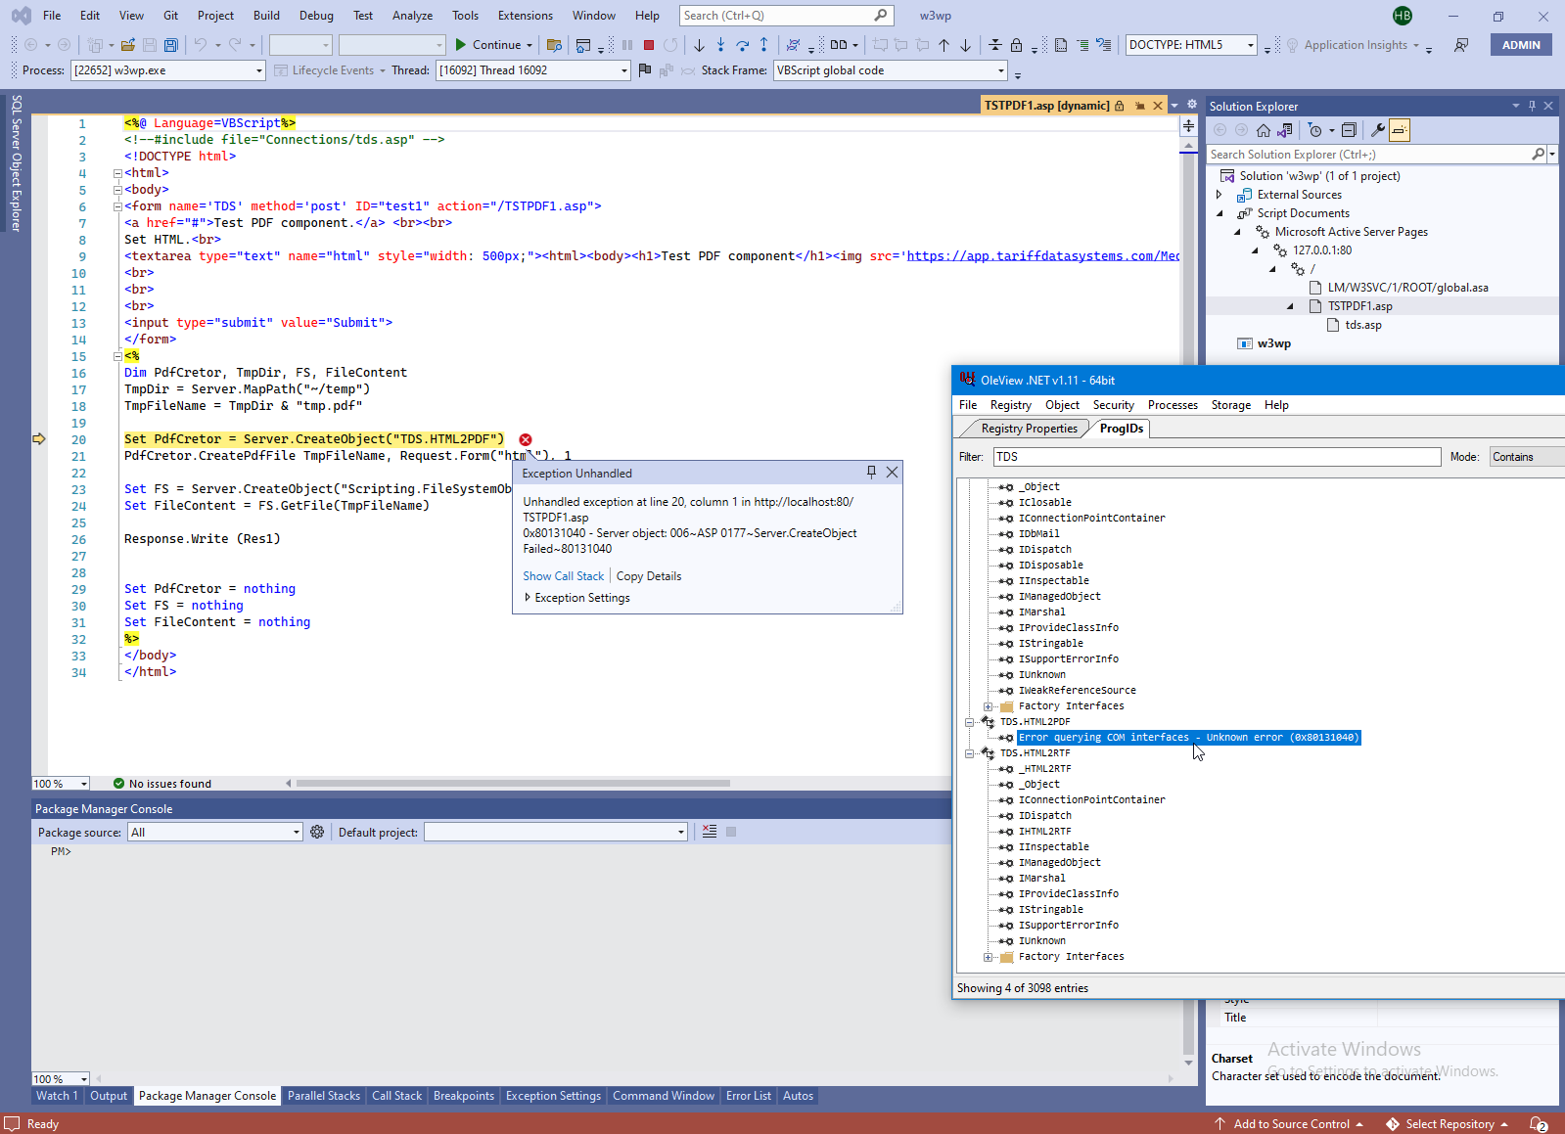
Task: Click the Properties wrench icon in Solution Explorer
Action: 1377,130
